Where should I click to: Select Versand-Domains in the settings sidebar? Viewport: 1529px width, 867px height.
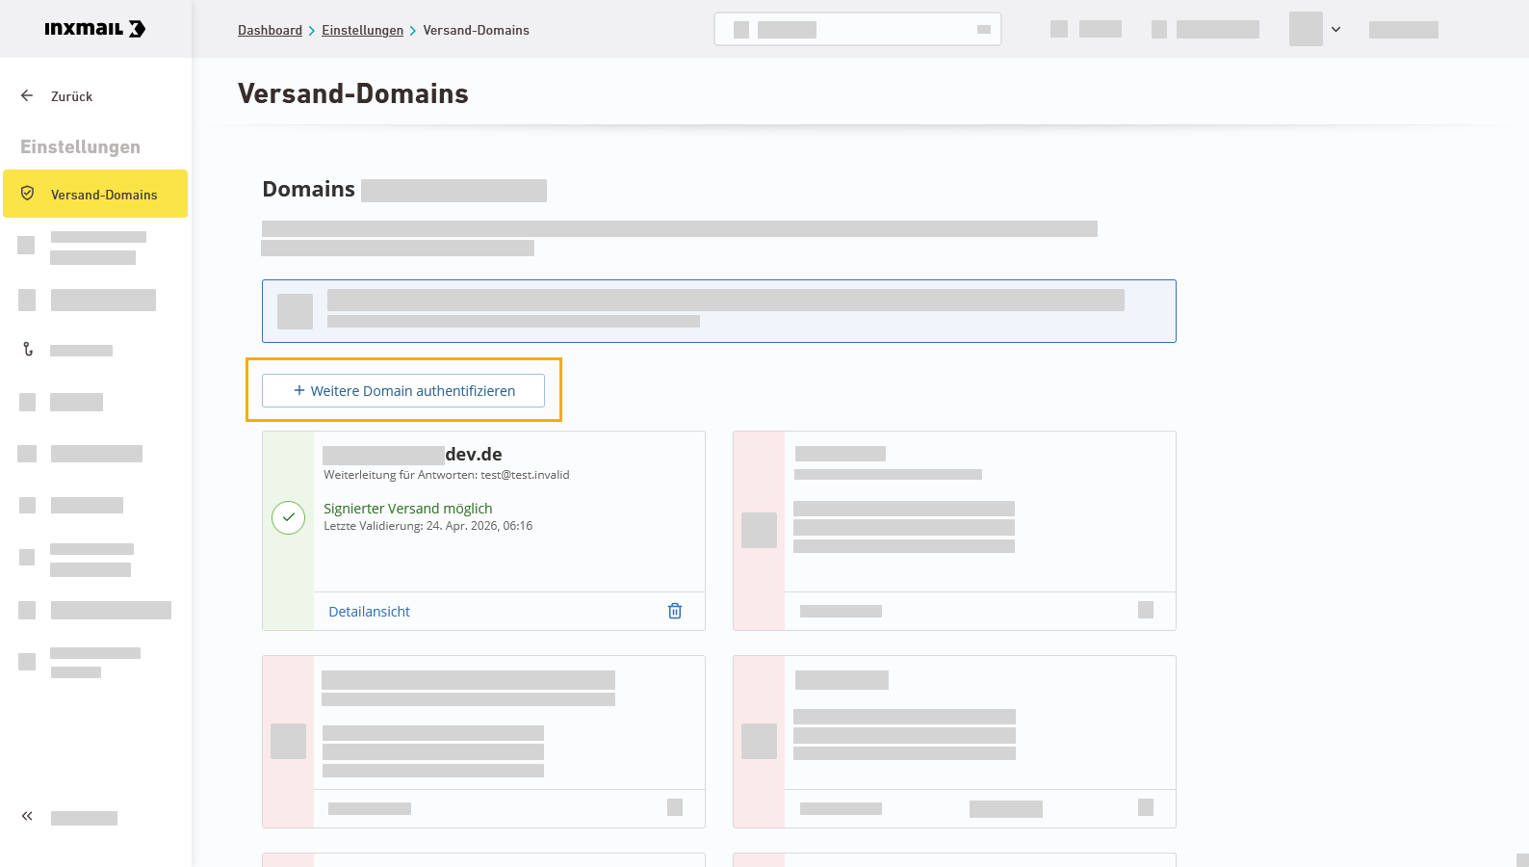(95, 194)
